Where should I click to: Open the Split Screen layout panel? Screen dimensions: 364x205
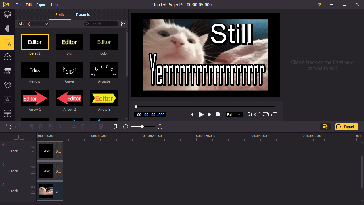tap(7, 114)
